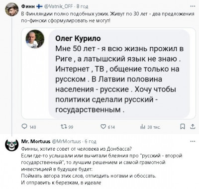Image resolution: width=199 pixels, height=189 pixels.
Task: Open the Финн display name
Action: (x=28, y=6)
